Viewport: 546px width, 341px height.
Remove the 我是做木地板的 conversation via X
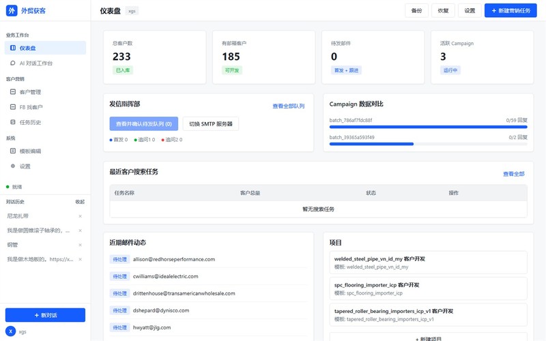pos(80,259)
